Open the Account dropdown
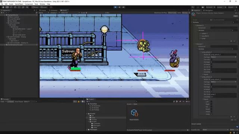239x134 pixels. coord(211,7)
